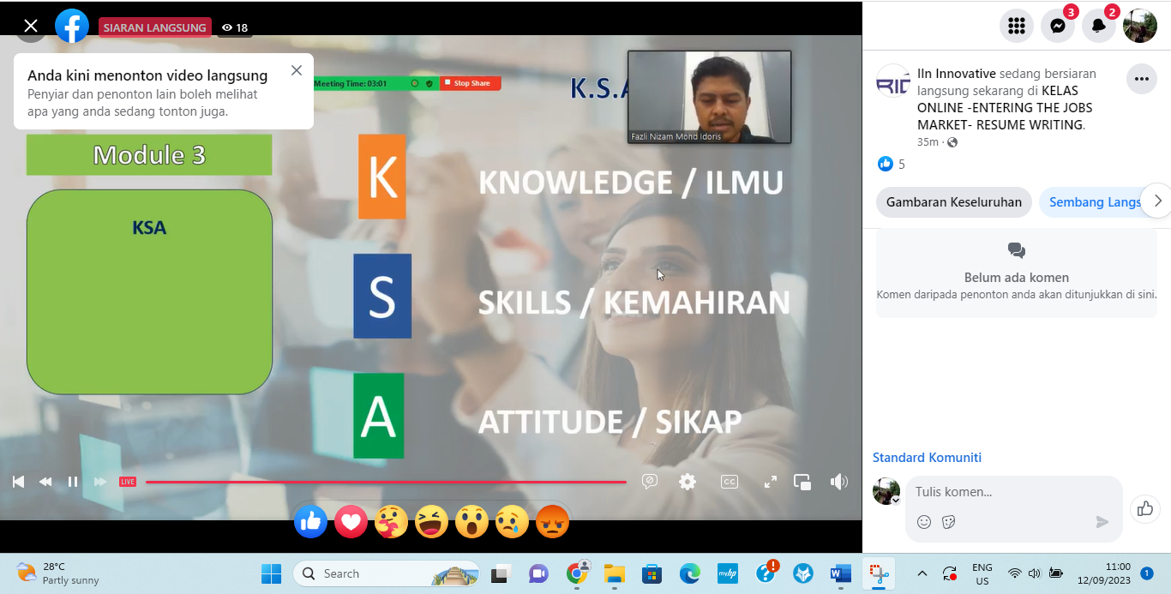Mute the video volume
The width and height of the screenshot is (1171, 594).
[838, 482]
